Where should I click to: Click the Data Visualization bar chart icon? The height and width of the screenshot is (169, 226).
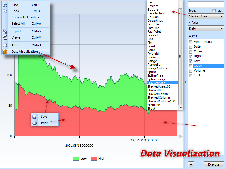point(5,52)
